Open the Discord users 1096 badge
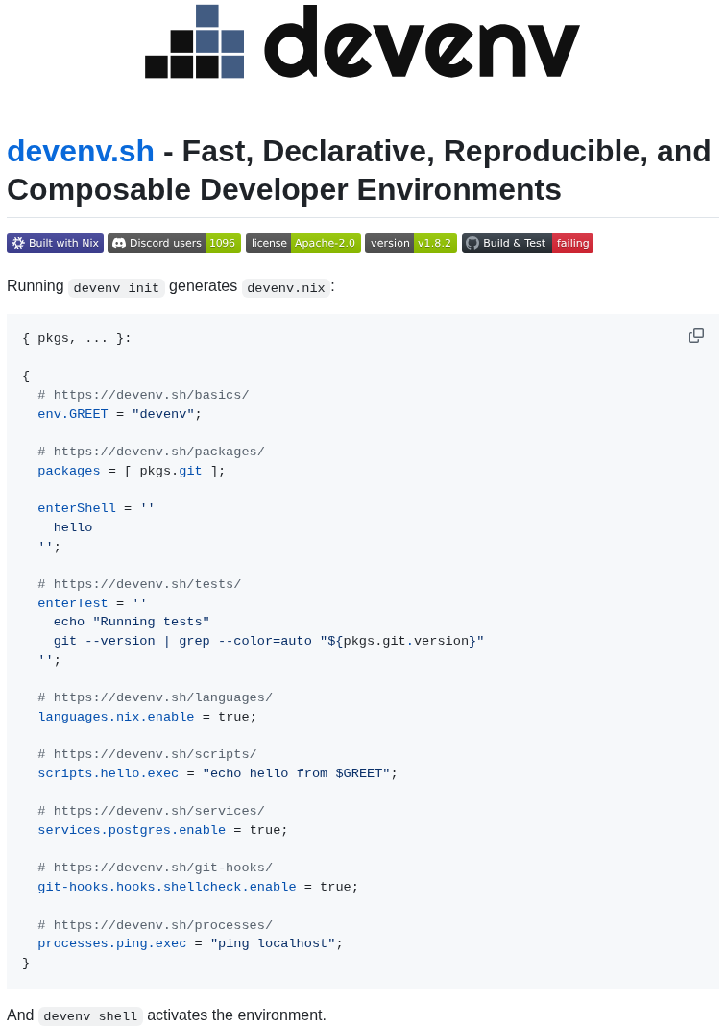Viewport: 726px width, 1027px height. pyautogui.click(x=174, y=243)
